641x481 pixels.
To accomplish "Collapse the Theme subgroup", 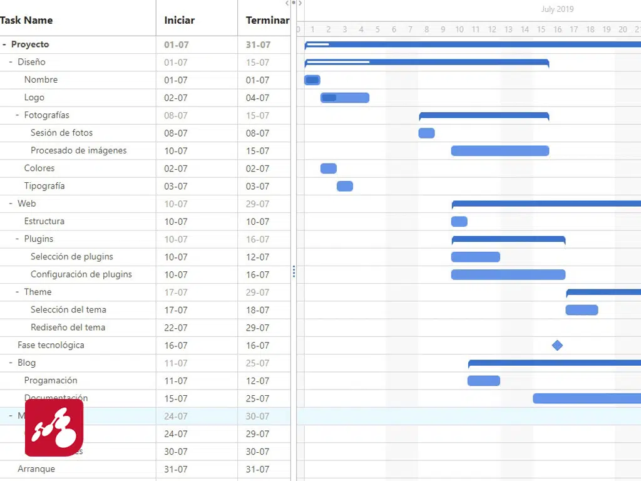I will point(18,292).
